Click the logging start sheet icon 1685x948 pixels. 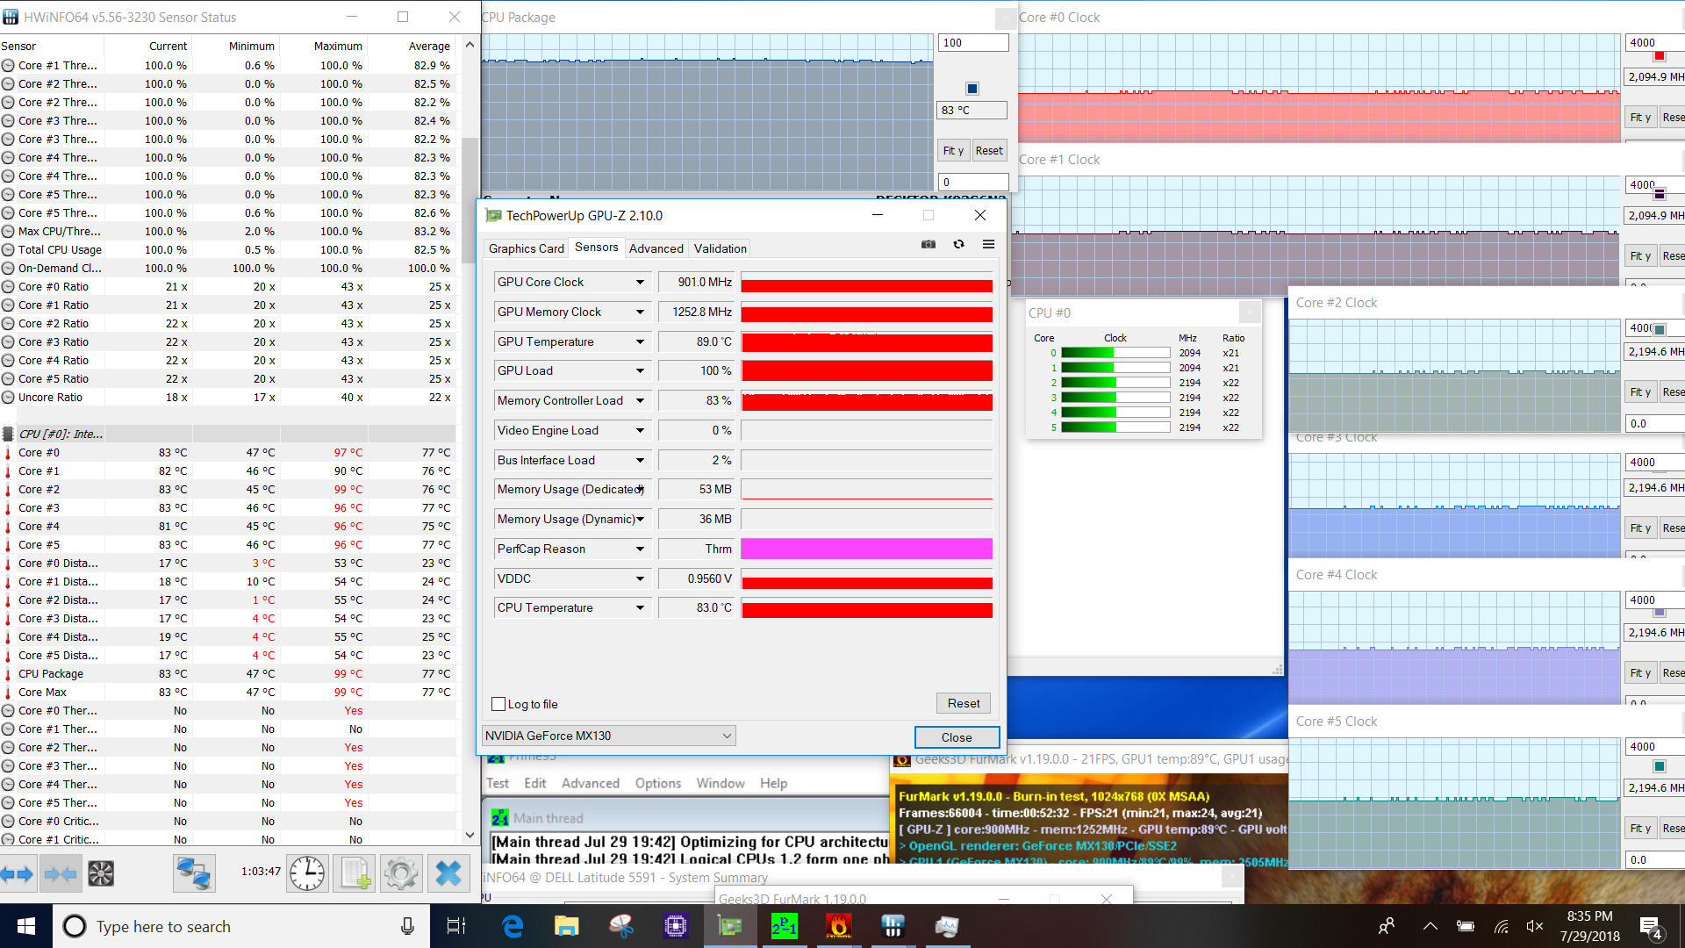coord(355,873)
